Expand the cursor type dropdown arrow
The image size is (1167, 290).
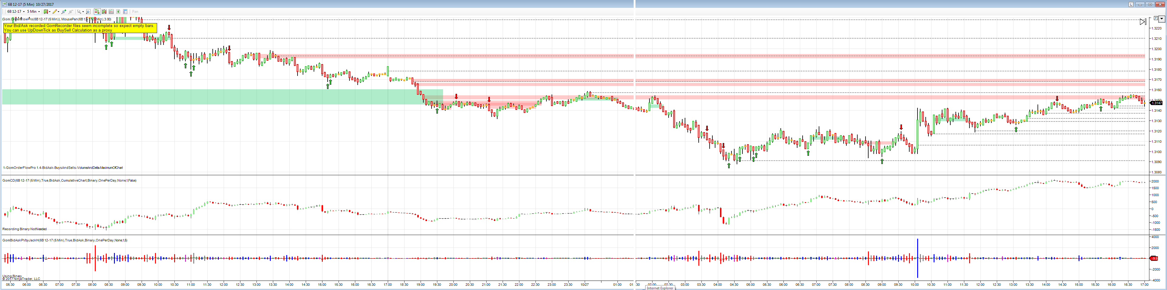point(83,12)
